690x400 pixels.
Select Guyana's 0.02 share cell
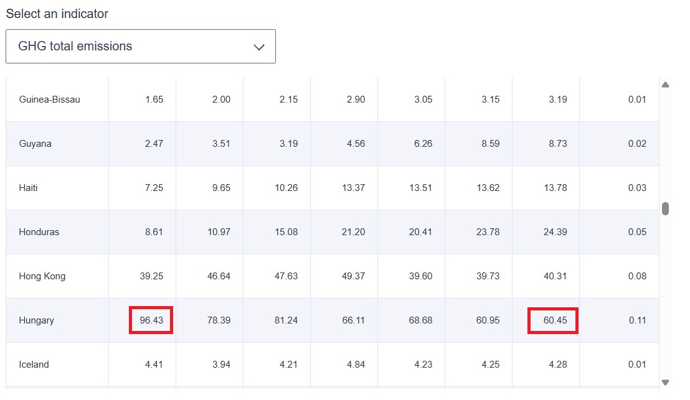click(x=637, y=144)
